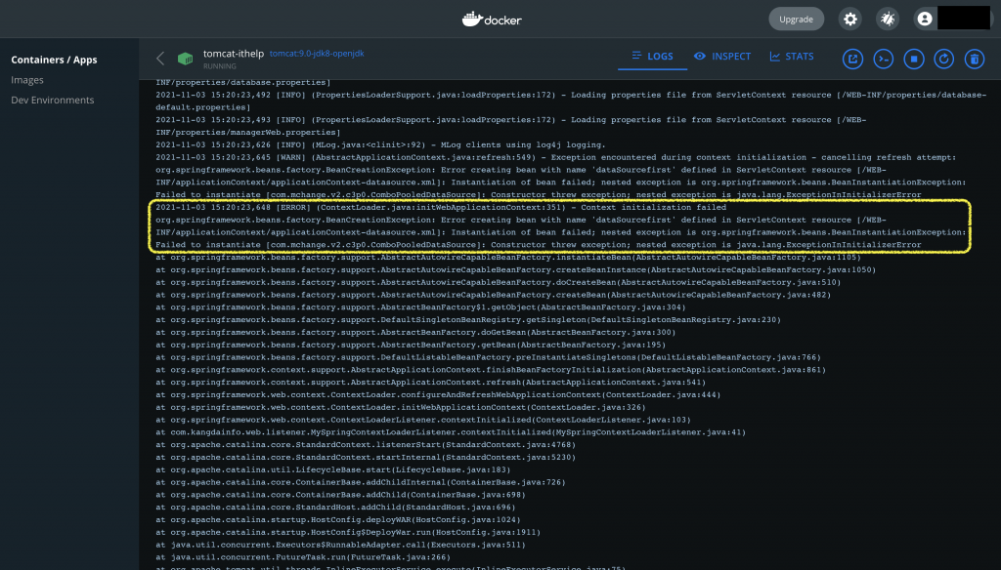The image size is (1001, 570).
Task: Open the CLI terminal icon
Action: coord(884,59)
